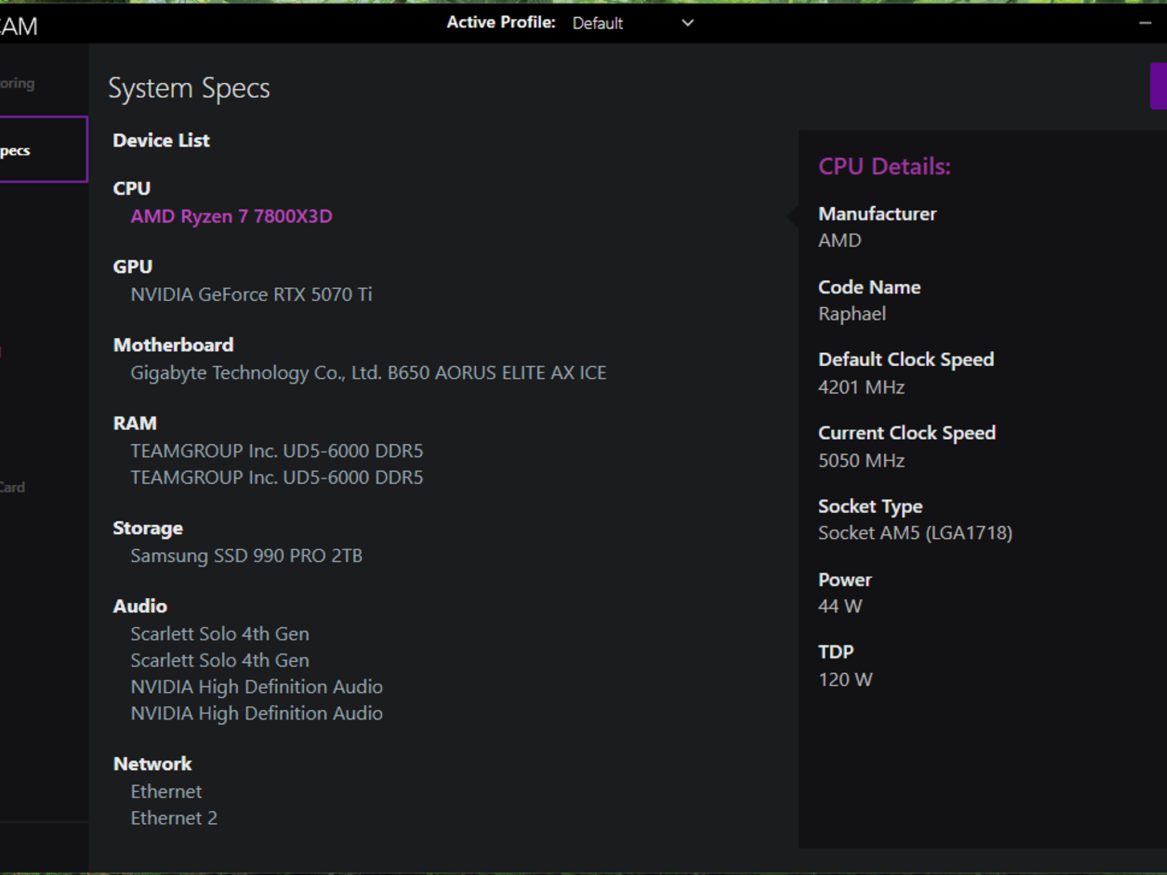Click the 'Active Profile:' label
Viewport: 1167px width, 875px height.
tap(501, 22)
